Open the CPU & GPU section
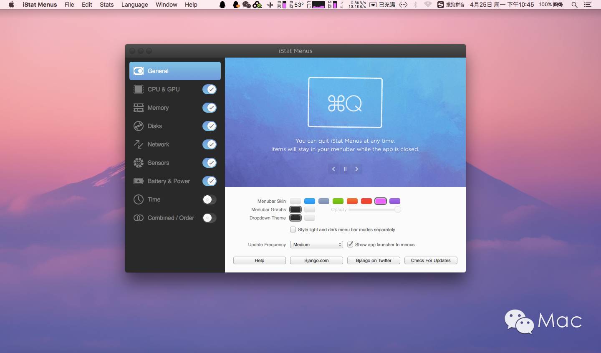Viewport: 601px width, 353px height. coord(163,89)
